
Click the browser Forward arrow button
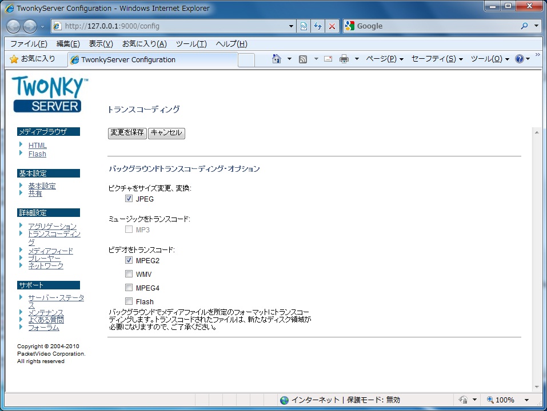click(30, 26)
